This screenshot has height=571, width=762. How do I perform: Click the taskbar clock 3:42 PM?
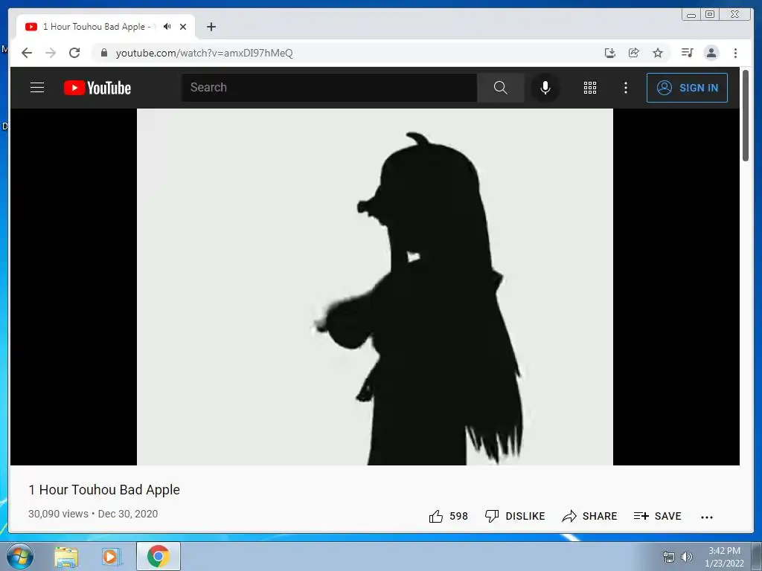point(724,551)
